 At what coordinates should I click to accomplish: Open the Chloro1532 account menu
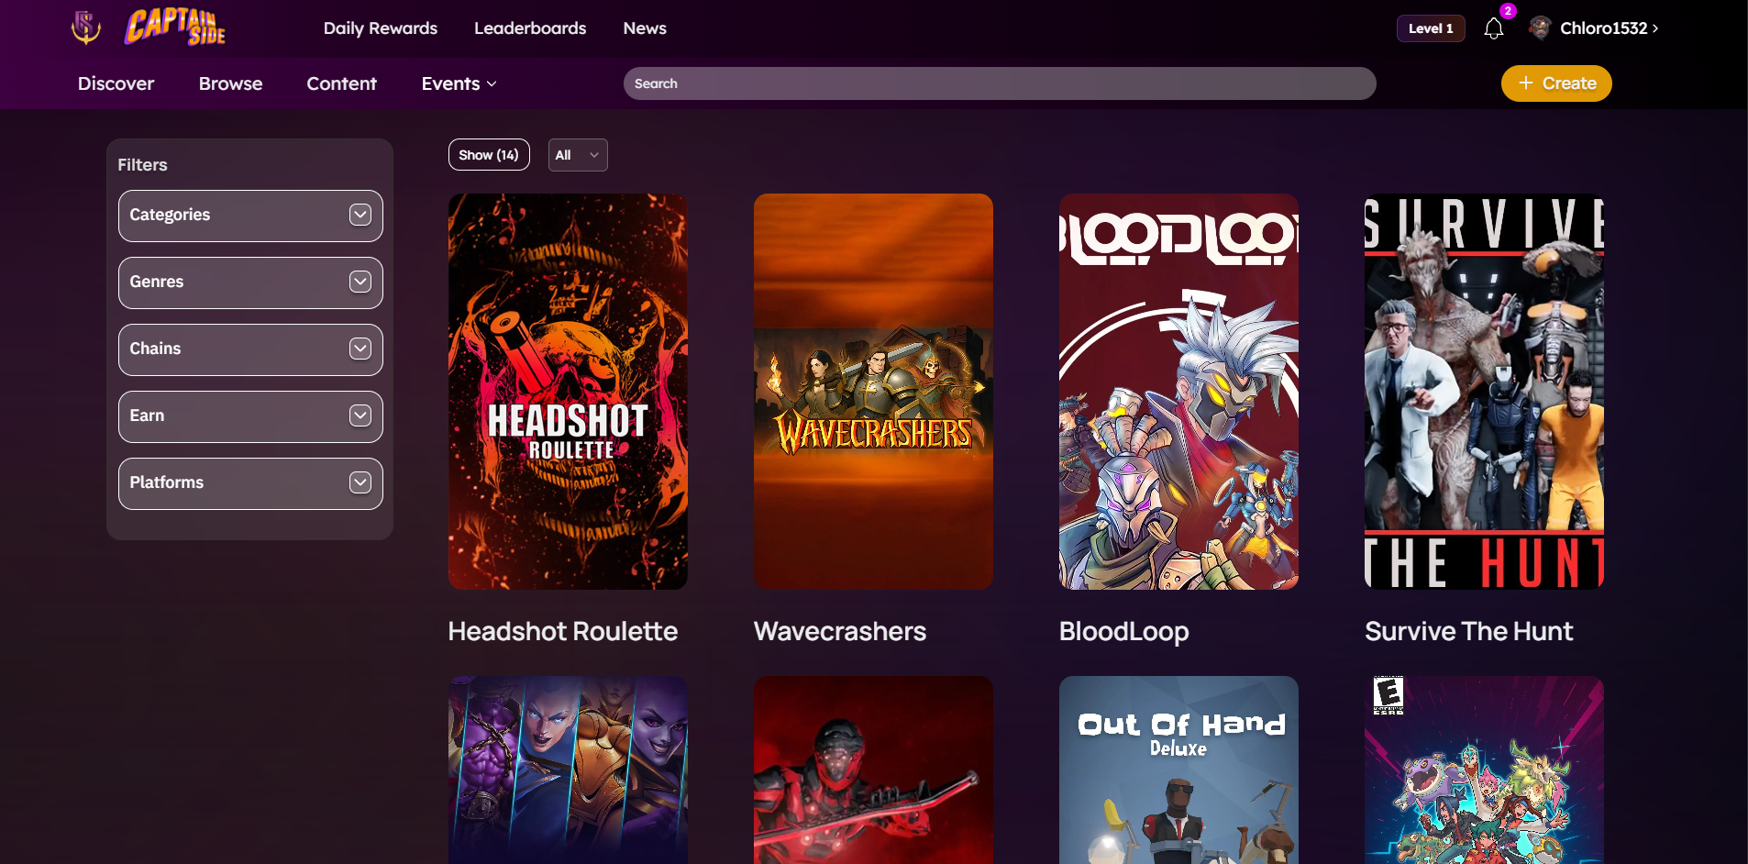1609,28
